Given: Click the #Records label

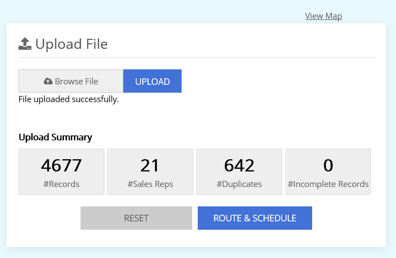Looking at the screenshot, I should tap(61, 184).
